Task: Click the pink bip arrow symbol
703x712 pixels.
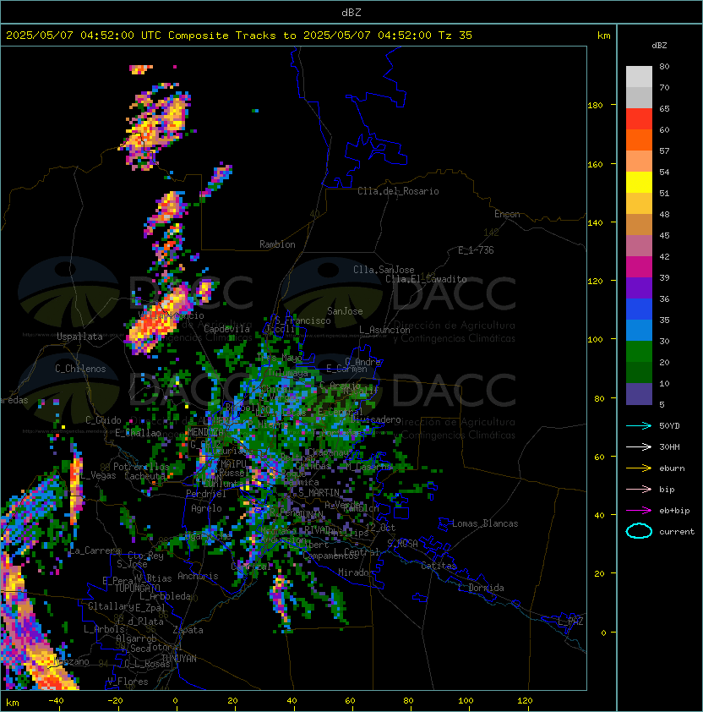Action: tap(639, 489)
